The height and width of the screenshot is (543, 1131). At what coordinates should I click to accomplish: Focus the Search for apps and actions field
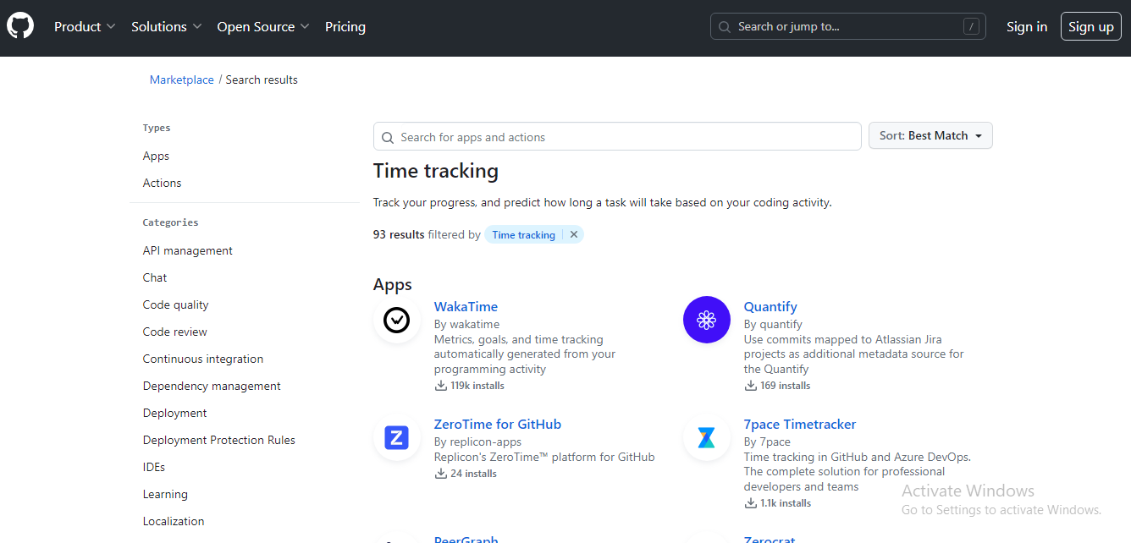pos(617,136)
